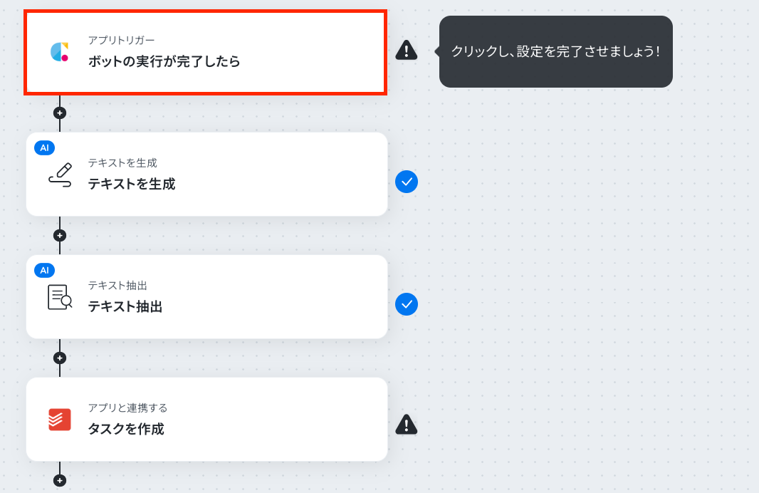
Task: Click blue checkmark beside テキストを生成
Action: pos(407,182)
